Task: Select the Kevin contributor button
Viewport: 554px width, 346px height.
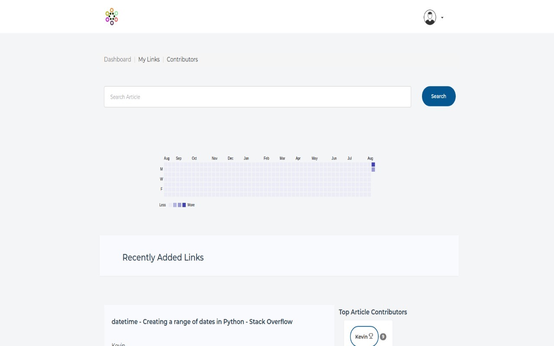Action: pyautogui.click(x=363, y=336)
